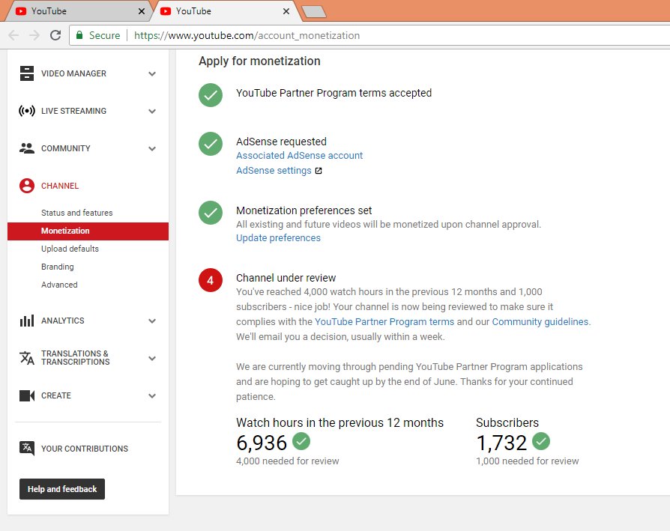This screenshot has height=531, width=670.
Task: Open the Advanced sidebar item
Action: point(59,285)
